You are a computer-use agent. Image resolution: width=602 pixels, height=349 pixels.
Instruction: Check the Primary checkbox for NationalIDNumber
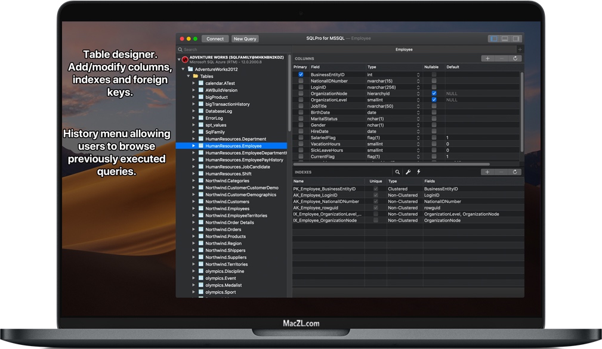point(301,80)
